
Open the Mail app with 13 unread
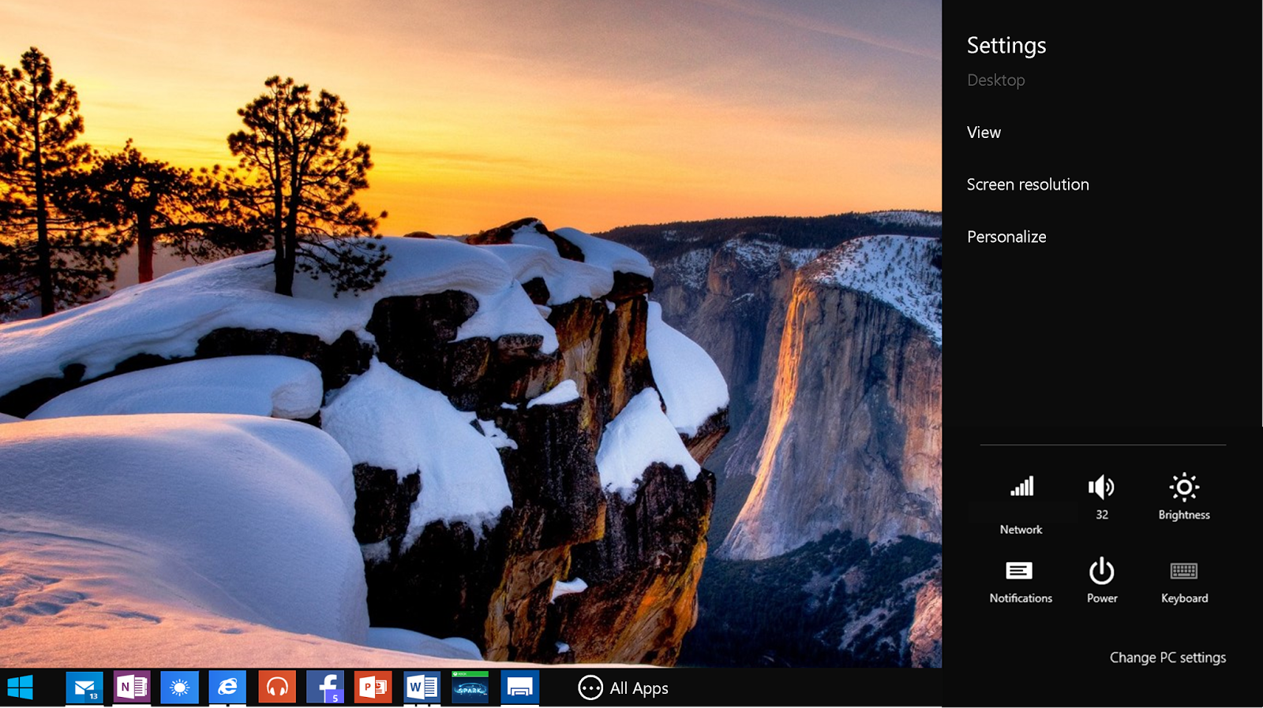pyautogui.click(x=84, y=688)
